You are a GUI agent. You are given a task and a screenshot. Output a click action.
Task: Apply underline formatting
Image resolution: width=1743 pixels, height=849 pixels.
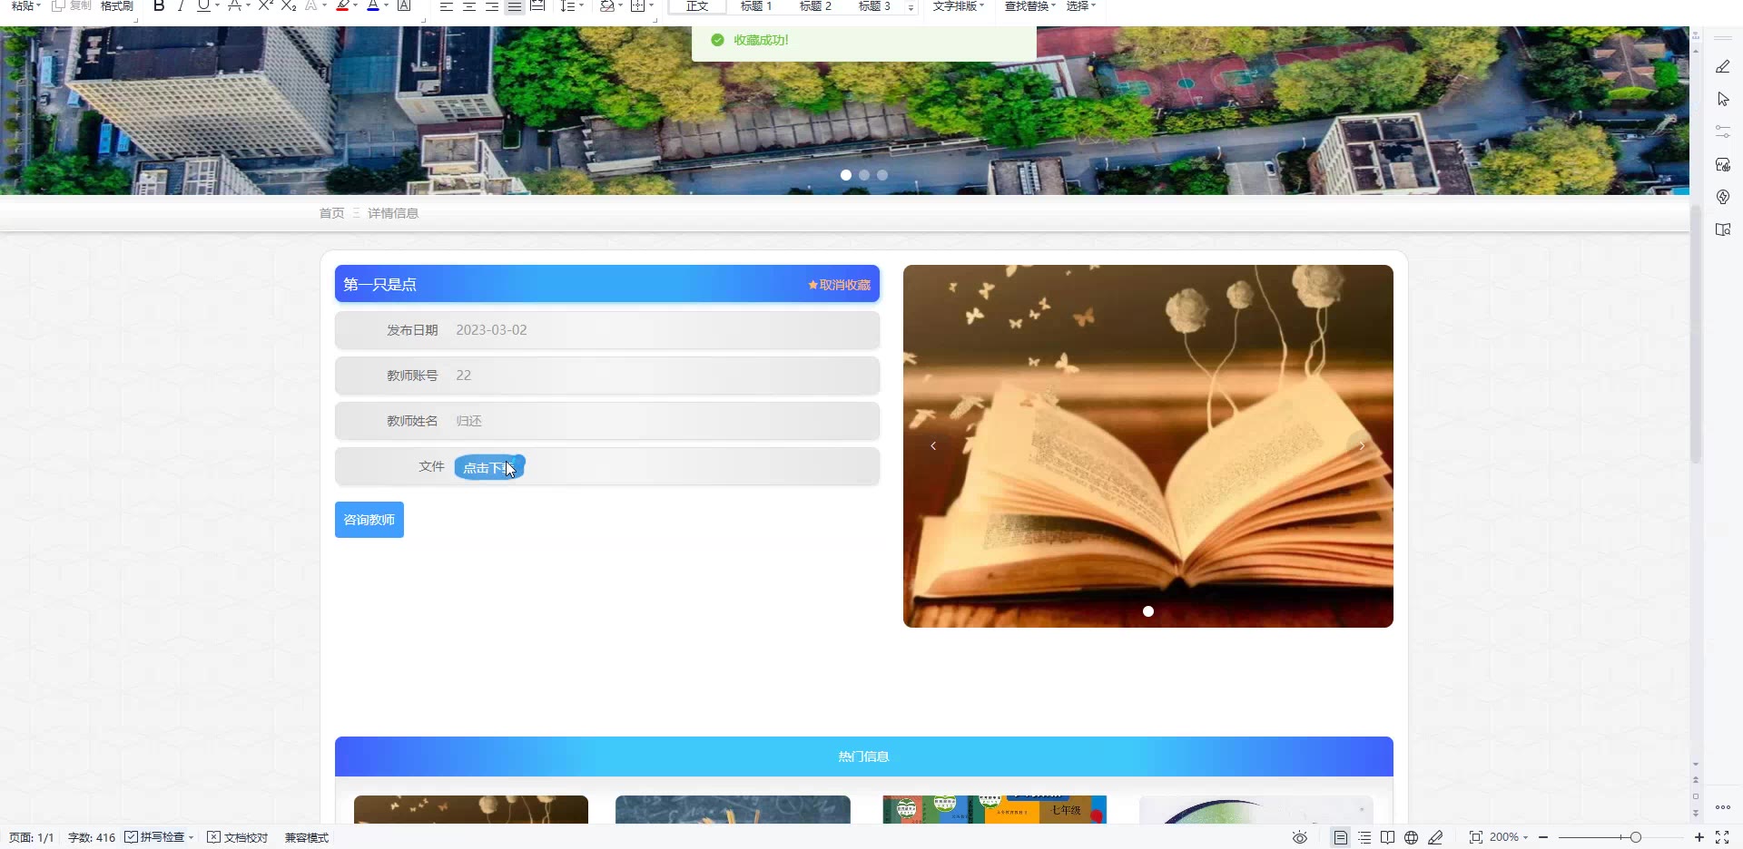pyautogui.click(x=203, y=5)
